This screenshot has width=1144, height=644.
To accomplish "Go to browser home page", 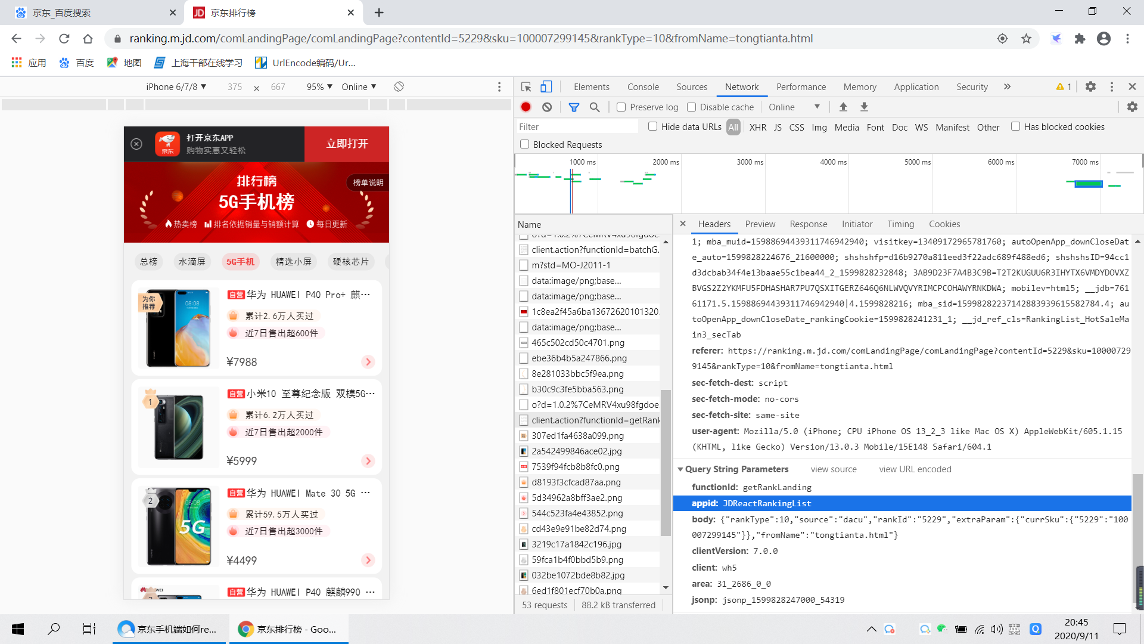I will click(88, 39).
